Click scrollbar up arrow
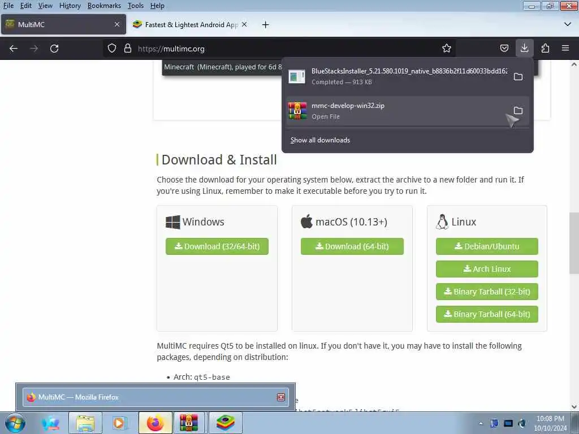This screenshot has height=434, width=579. [574, 64]
